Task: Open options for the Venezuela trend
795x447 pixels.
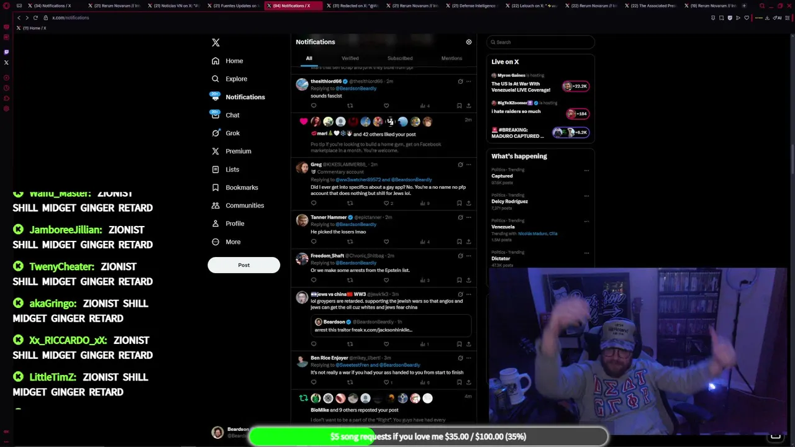Action: [x=586, y=221]
